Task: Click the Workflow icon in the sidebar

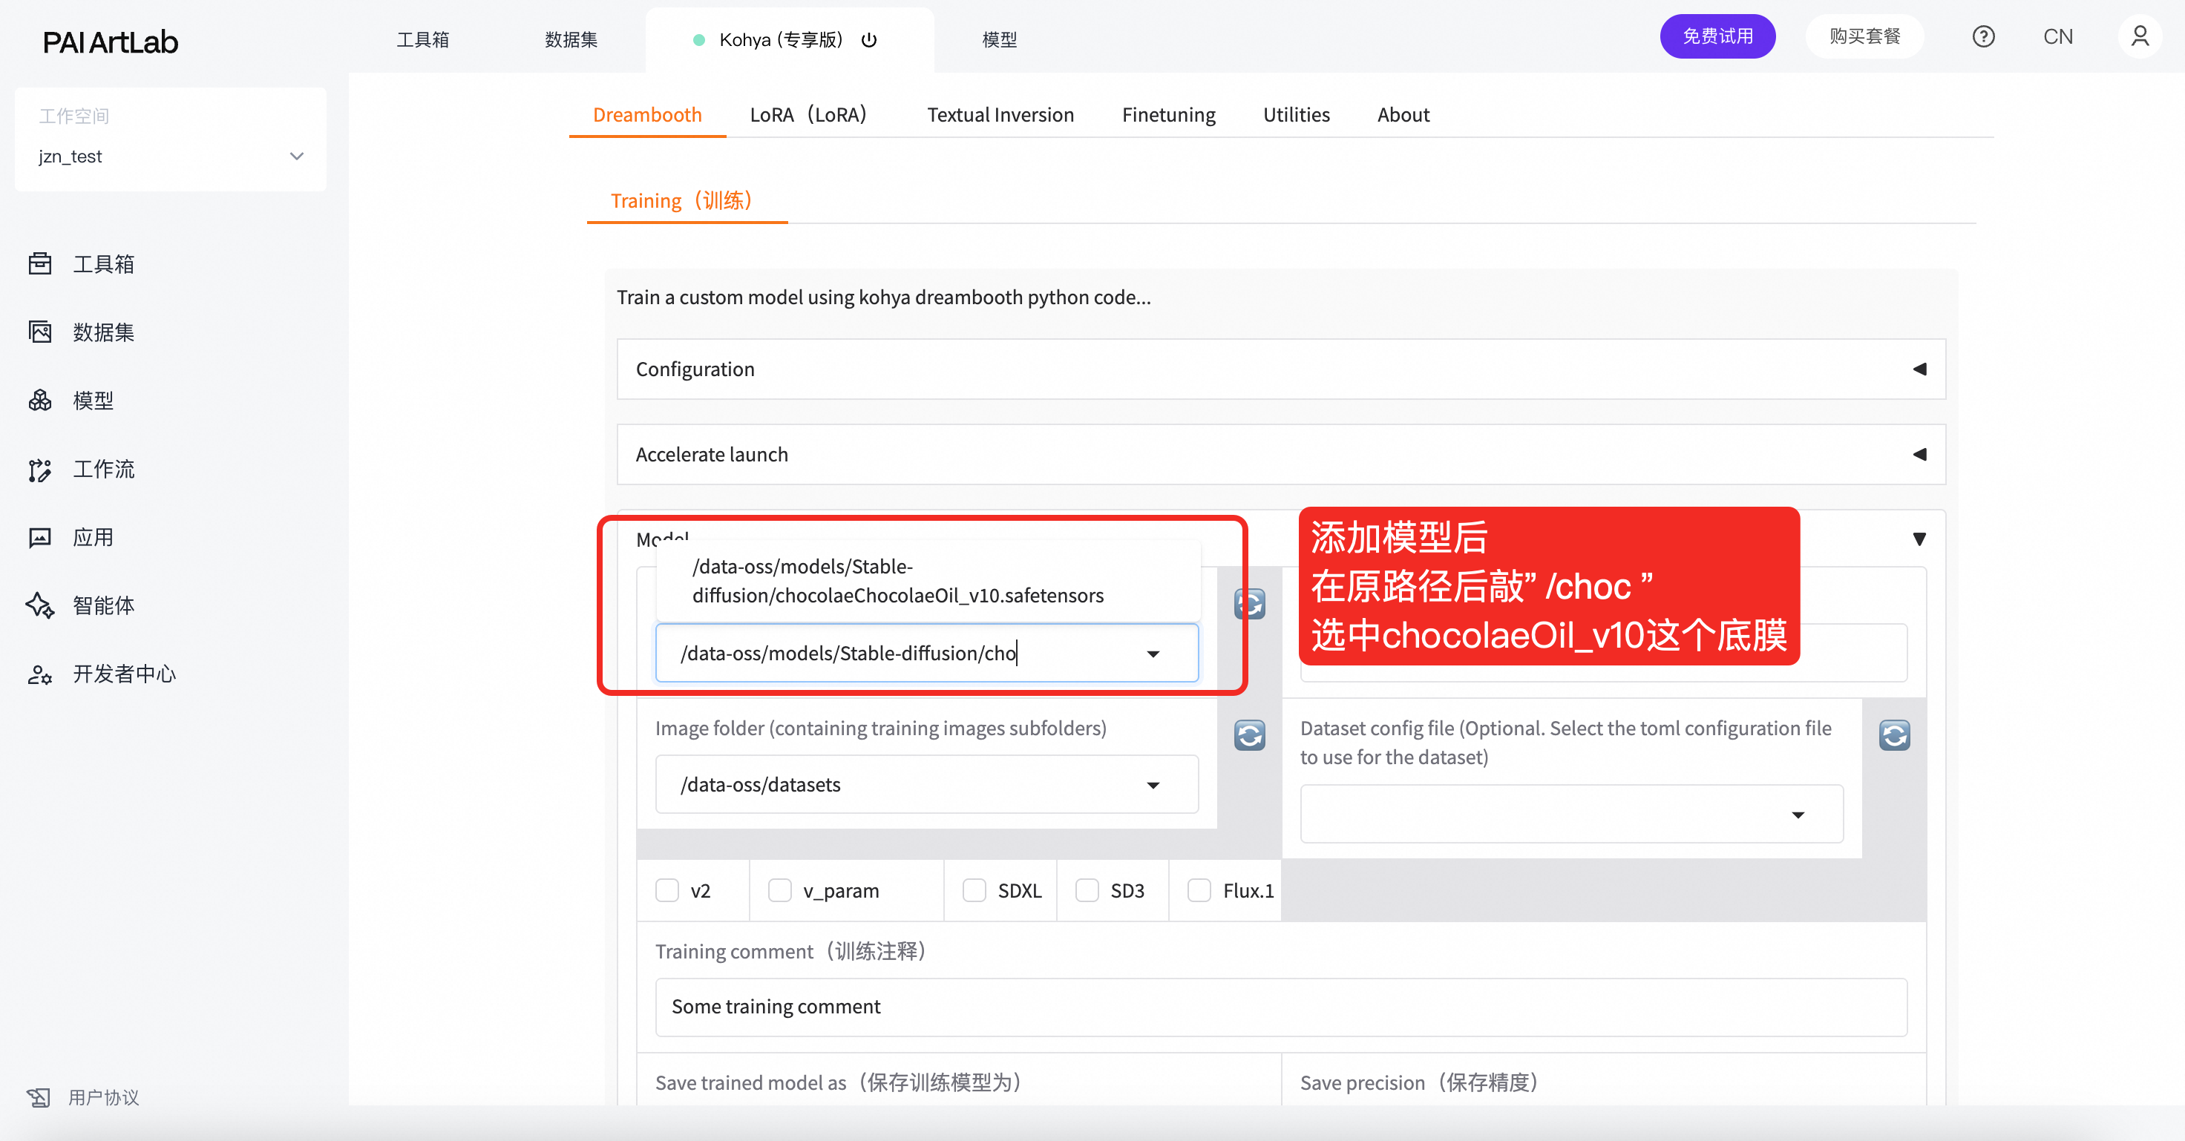Action: [x=40, y=469]
